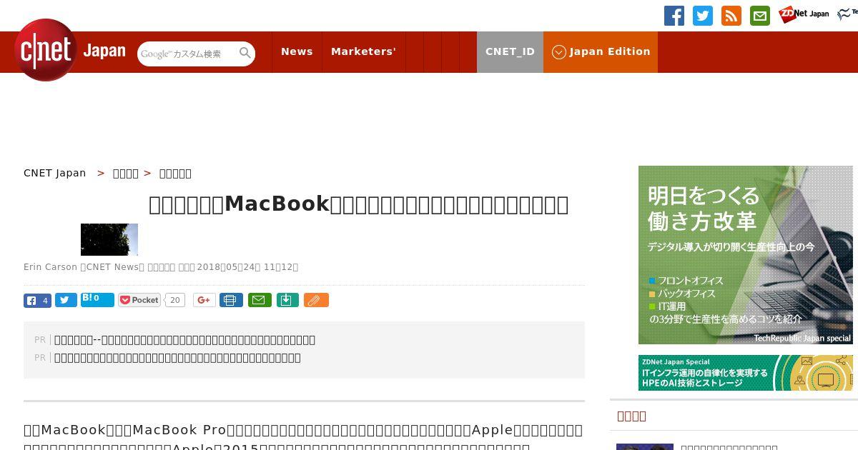Open the orange RSS feed icon
Image resolution: width=858 pixels, height=450 pixels.
click(x=731, y=16)
